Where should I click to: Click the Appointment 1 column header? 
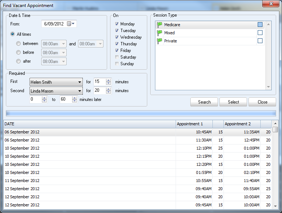point(194,124)
